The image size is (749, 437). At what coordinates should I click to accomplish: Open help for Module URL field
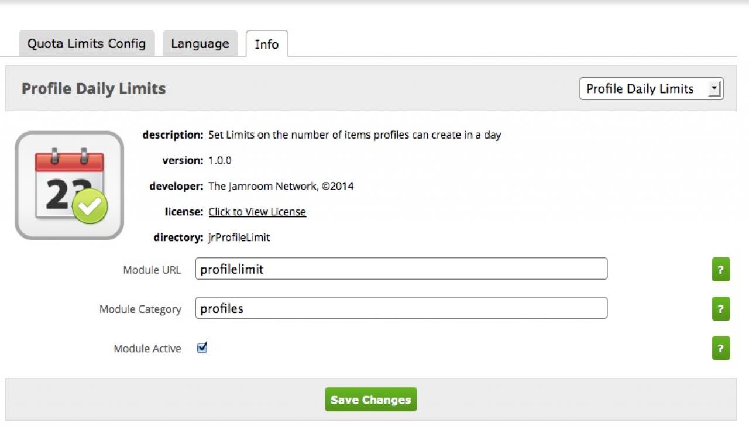coord(720,270)
